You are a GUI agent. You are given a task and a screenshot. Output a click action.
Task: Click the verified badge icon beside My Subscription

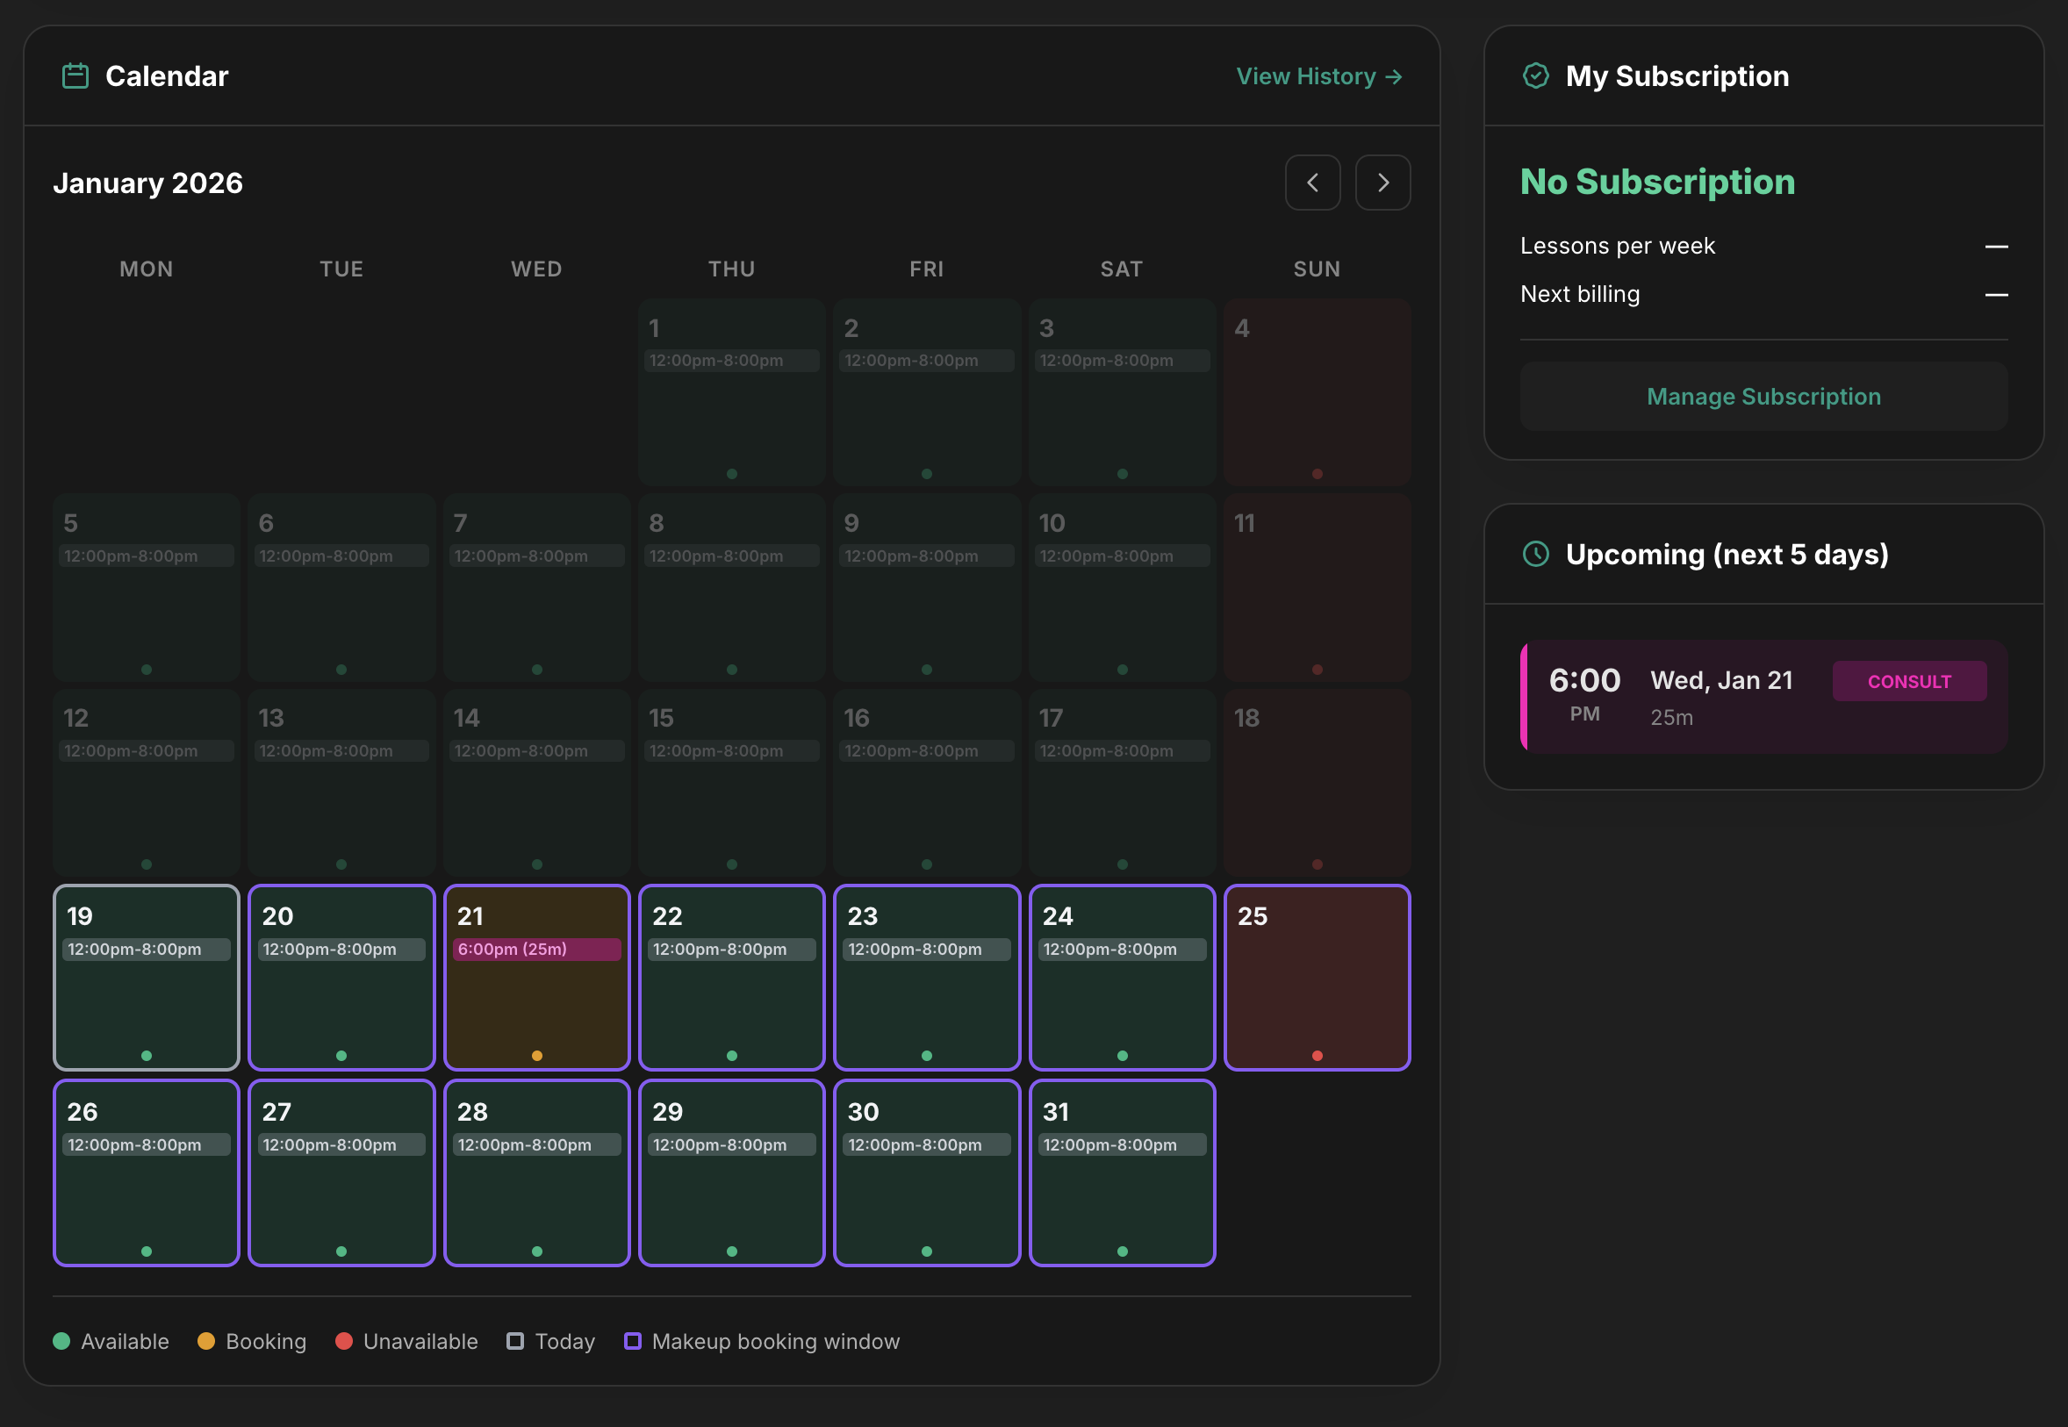click(1536, 76)
